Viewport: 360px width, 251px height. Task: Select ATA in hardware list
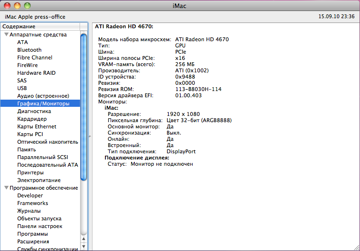(x=23, y=42)
